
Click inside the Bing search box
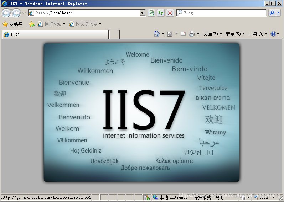click(221, 13)
